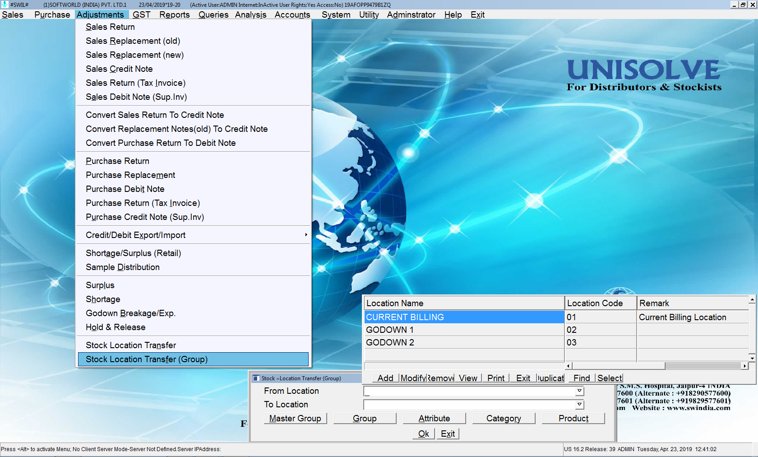Select Surplus menu entry
758x457 pixels.
click(193, 285)
